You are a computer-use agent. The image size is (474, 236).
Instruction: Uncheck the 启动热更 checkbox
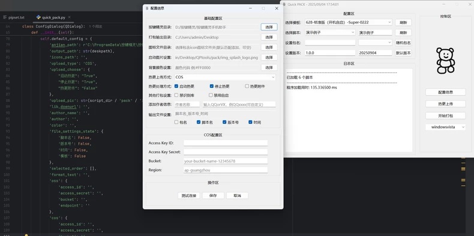tap(176, 86)
